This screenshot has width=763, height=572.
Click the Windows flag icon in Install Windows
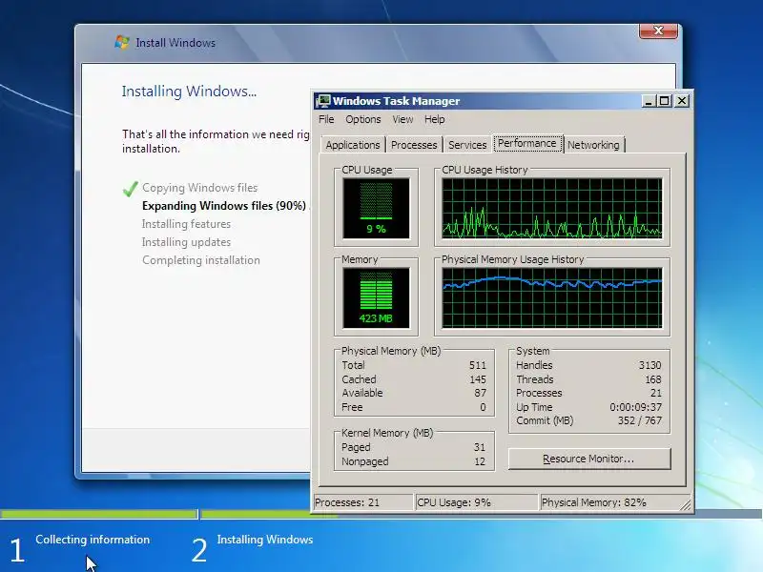pos(122,42)
